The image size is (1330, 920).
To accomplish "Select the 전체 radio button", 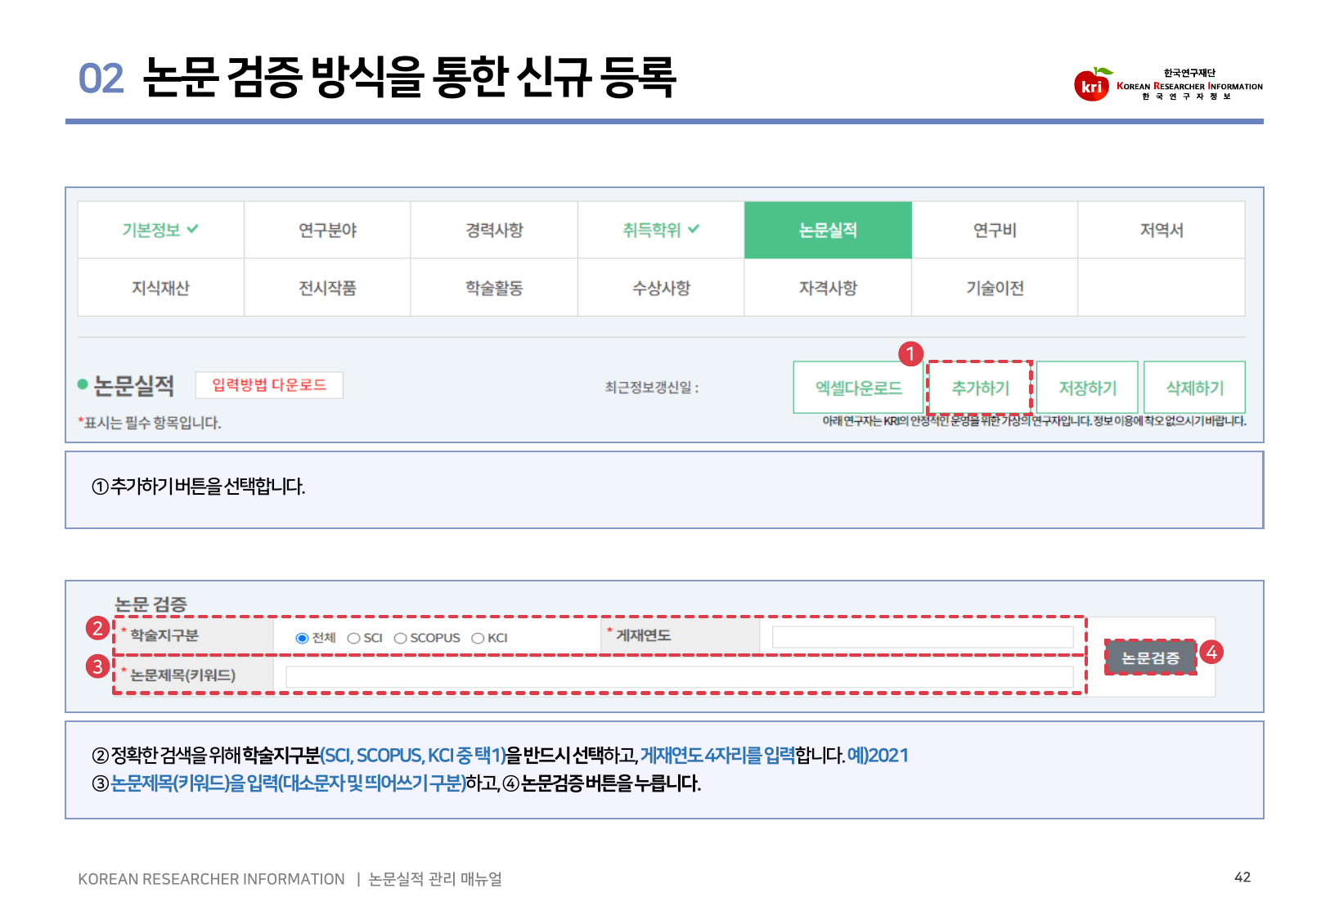I will pos(302,639).
